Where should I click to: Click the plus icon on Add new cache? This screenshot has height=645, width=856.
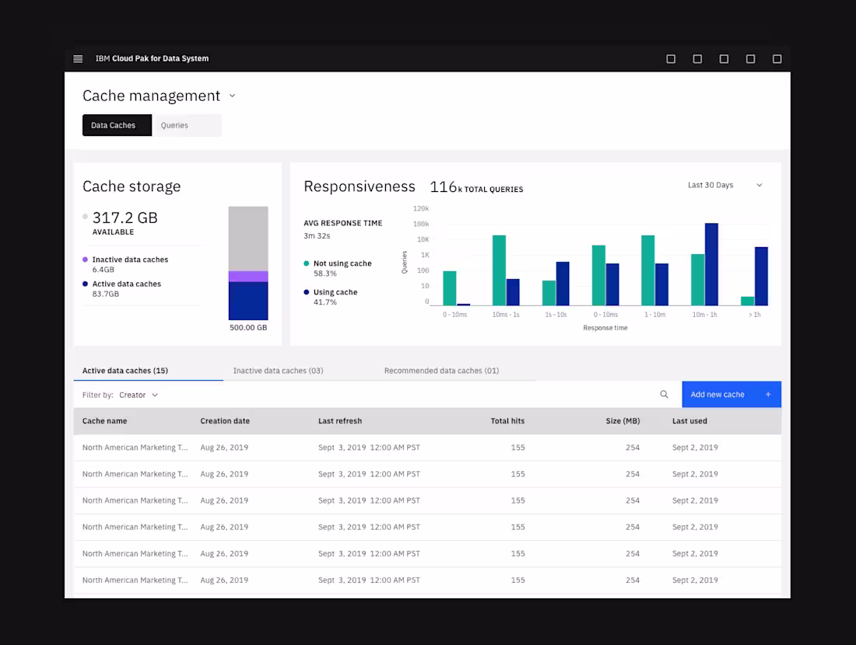pyautogui.click(x=769, y=394)
